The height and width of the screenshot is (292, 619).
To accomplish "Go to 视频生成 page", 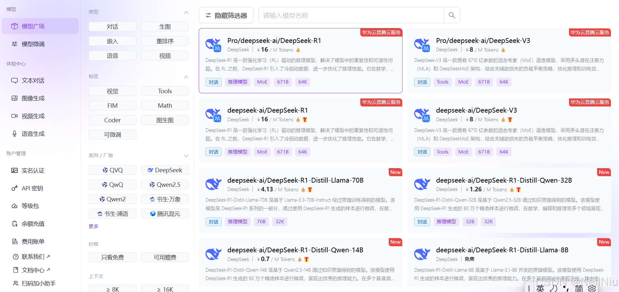I will [40, 116].
